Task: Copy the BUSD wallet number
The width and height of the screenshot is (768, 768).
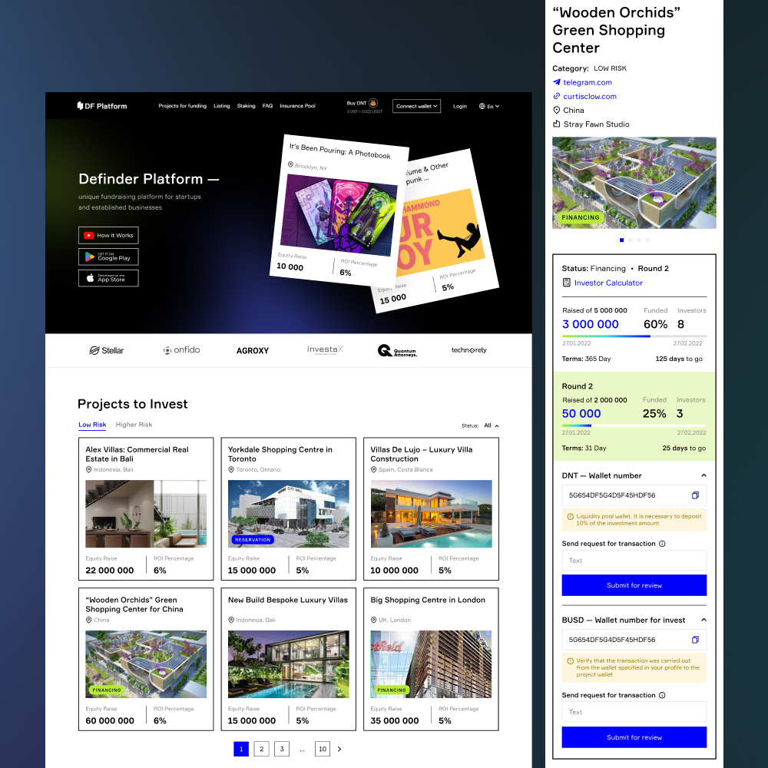Action: [x=695, y=640]
